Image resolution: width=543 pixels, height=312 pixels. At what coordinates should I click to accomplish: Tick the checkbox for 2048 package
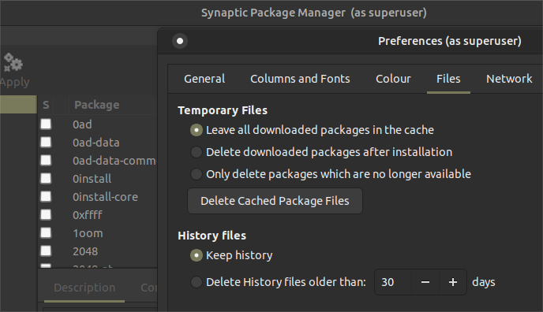pos(46,251)
